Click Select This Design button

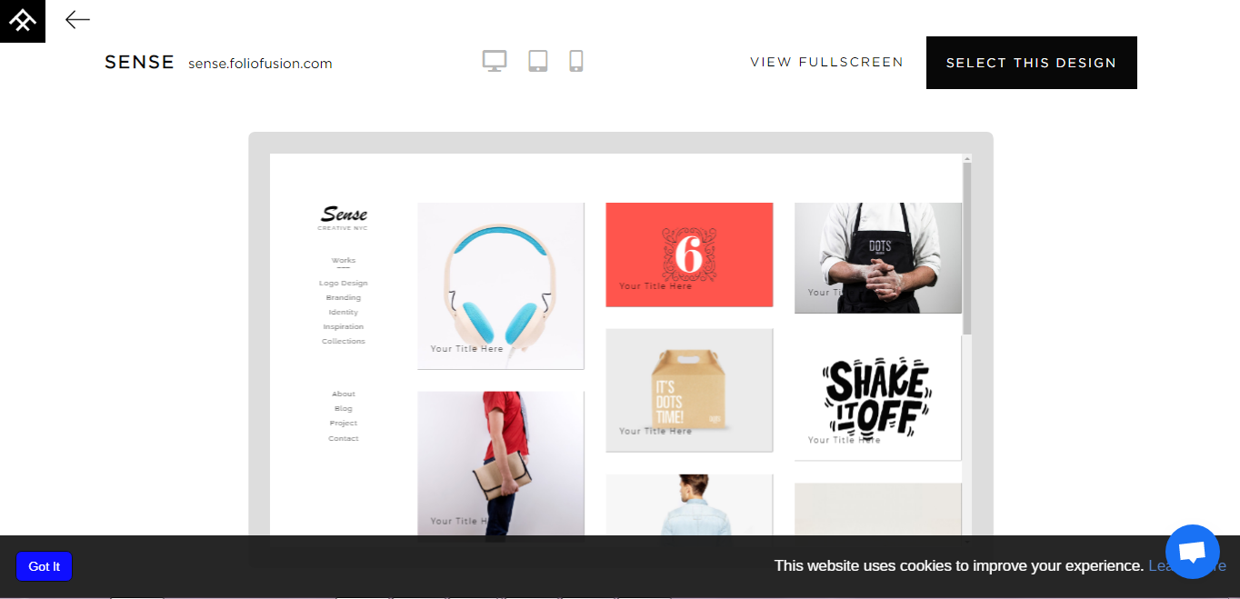click(x=1031, y=63)
